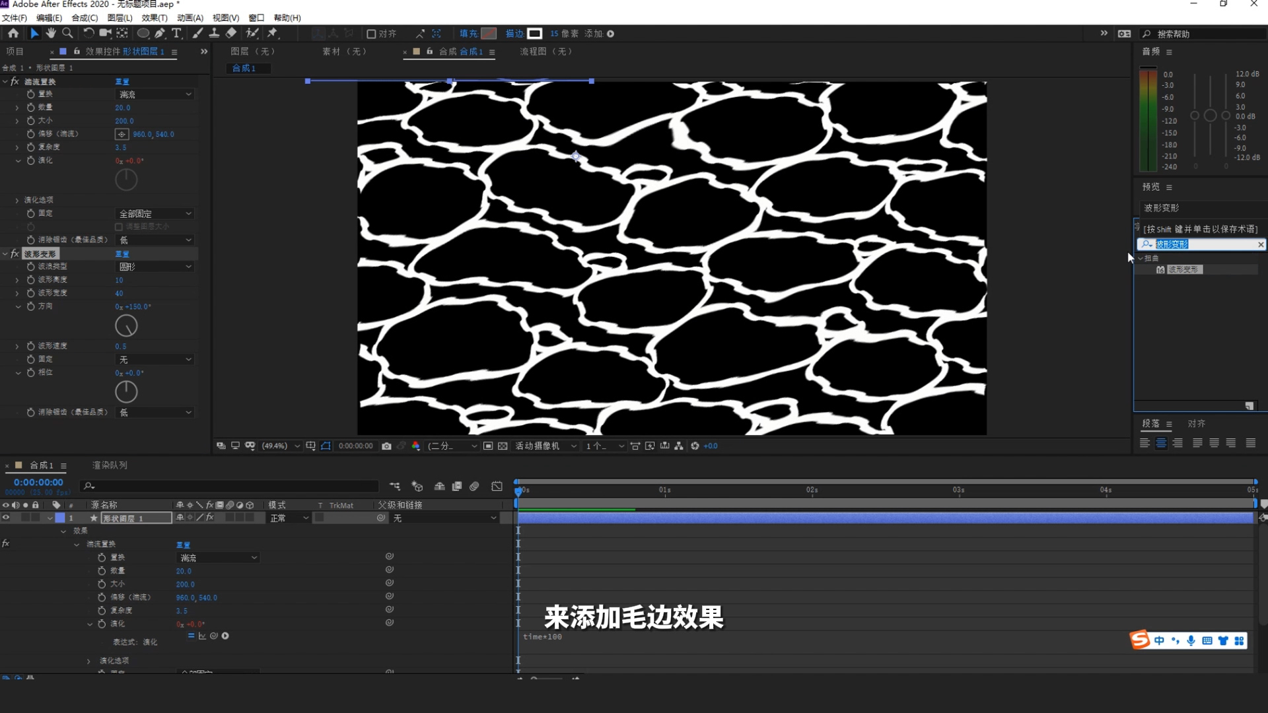Click the 填充 fill color swatch
The width and height of the screenshot is (1268, 713).
(489, 34)
